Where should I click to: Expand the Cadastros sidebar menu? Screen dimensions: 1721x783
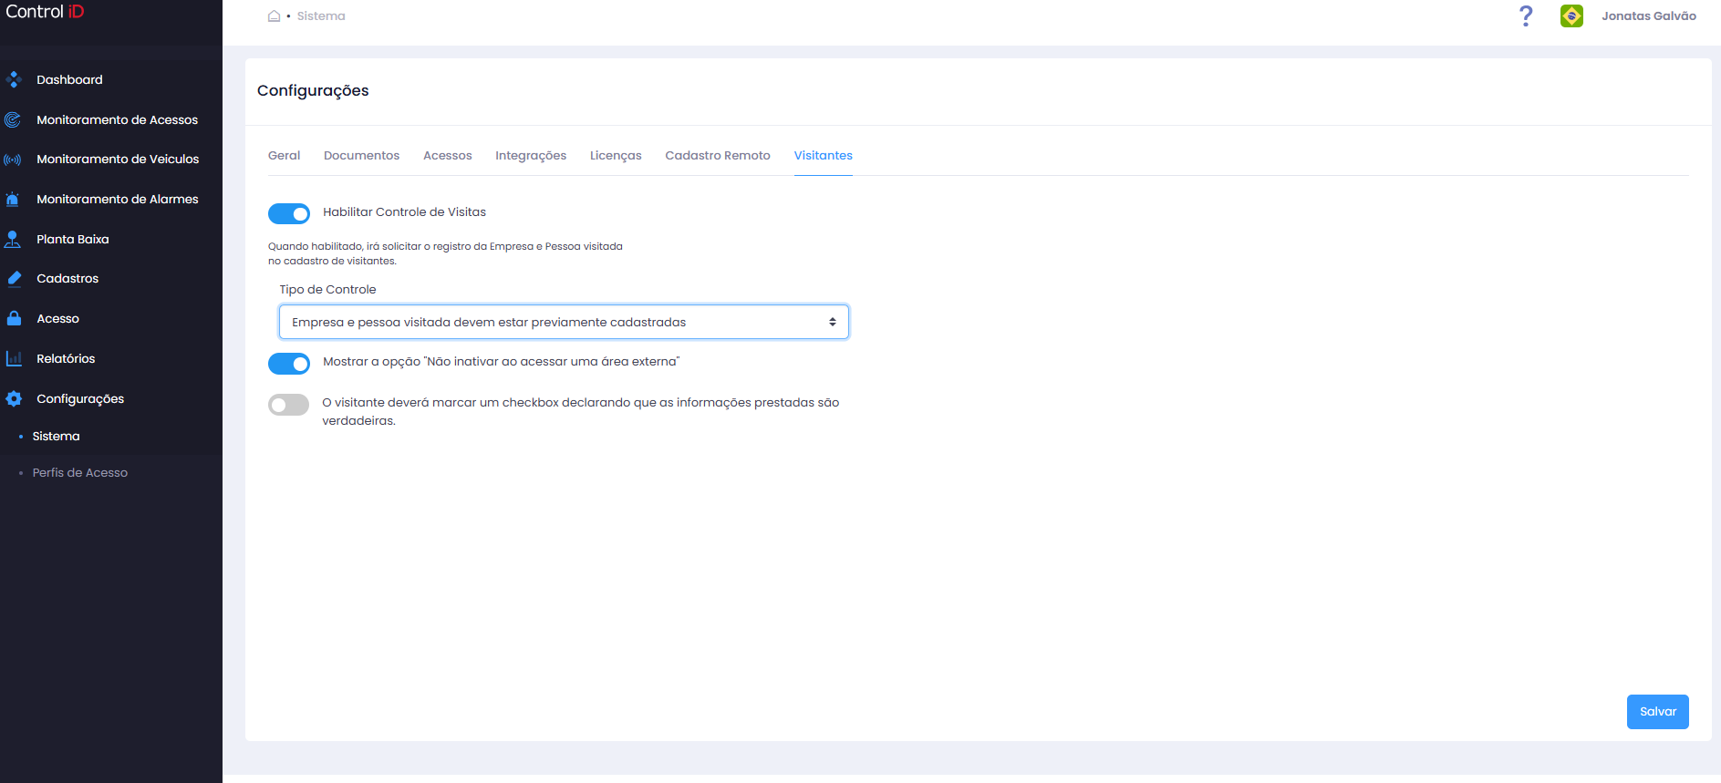coord(67,279)
